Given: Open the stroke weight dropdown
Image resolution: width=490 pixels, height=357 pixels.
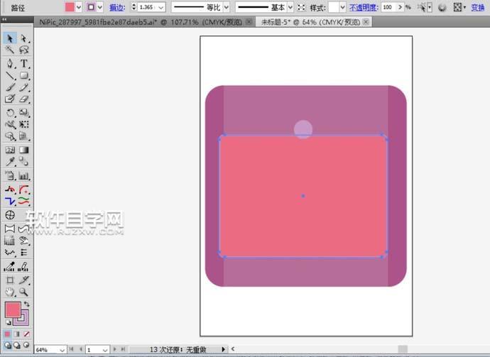Looking at the screenshot, I should click(161, 7).
